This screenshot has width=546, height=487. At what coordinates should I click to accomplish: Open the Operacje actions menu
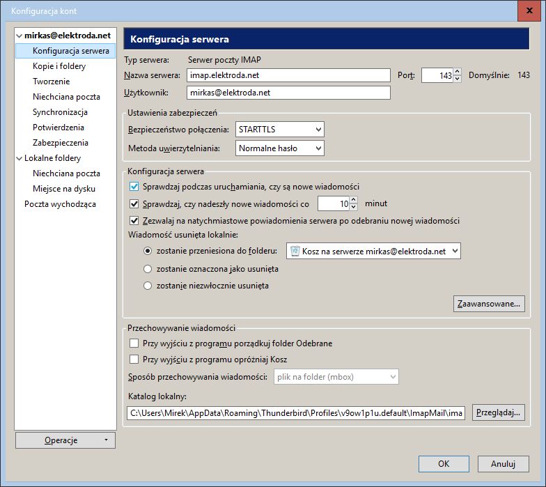pyautogui.click(x=65, y=440)
